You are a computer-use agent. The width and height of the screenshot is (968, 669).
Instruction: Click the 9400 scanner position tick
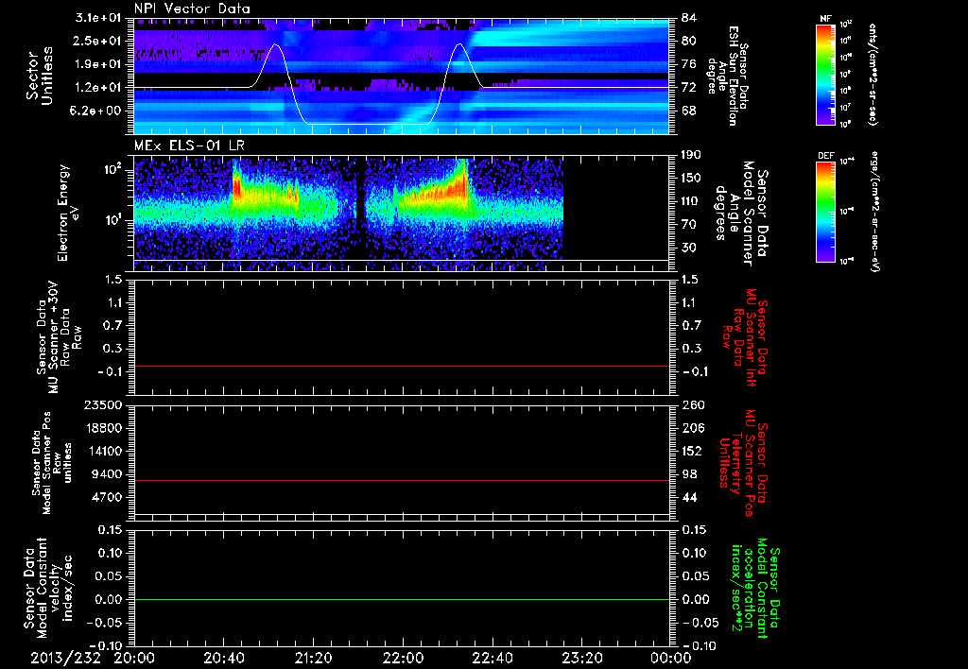click(106, 474)
